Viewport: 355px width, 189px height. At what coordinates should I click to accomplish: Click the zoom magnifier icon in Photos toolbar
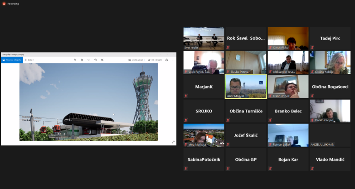[75, 60]
